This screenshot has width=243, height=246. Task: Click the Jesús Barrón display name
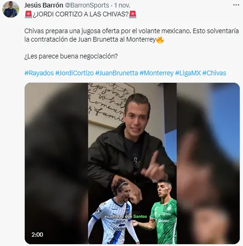(x=43, y=5)
